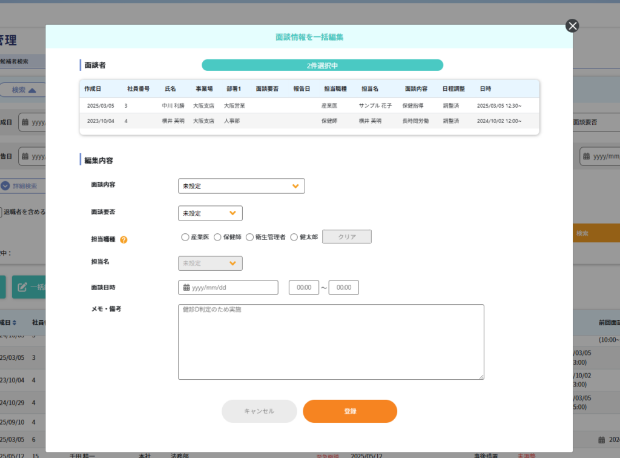Click the start time 00:00 field
The width and height of the screenshot is (620, 458).
pos(304,288)
